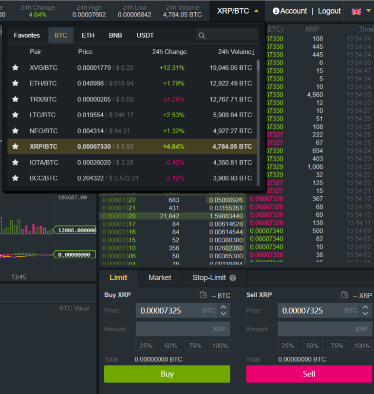Select the ETH/BTC pair row

pyautogui.click(x=132, y=83)
